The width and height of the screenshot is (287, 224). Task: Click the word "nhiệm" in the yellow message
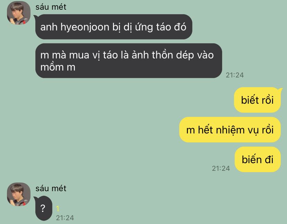tap(230, 130)
